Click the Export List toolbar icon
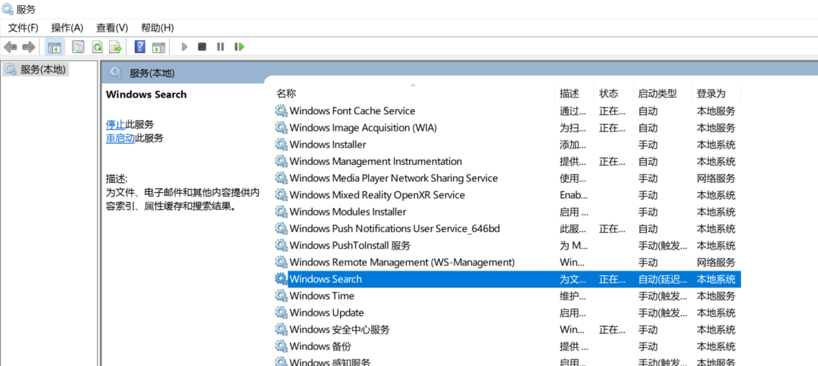The height and width of the screenshot is (366, 818). (x=115, y=47)
